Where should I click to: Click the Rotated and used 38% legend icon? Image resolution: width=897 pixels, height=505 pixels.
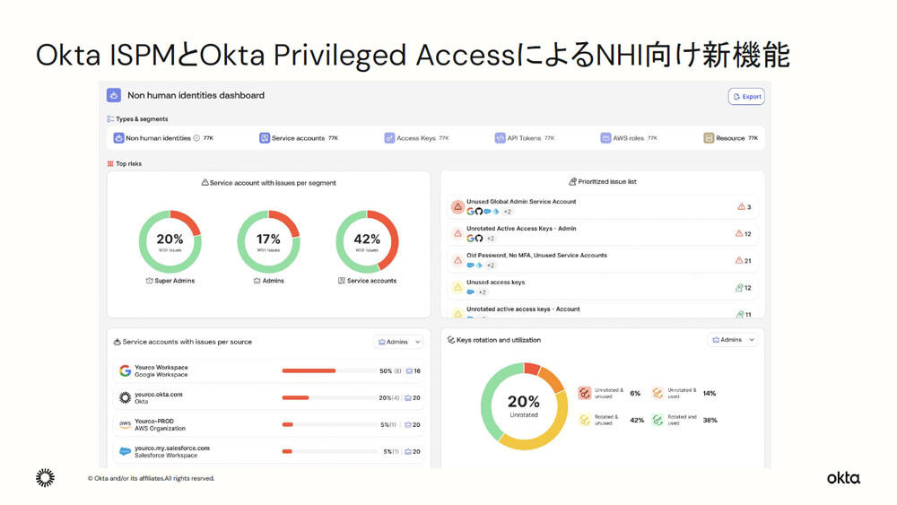[658, 420]
